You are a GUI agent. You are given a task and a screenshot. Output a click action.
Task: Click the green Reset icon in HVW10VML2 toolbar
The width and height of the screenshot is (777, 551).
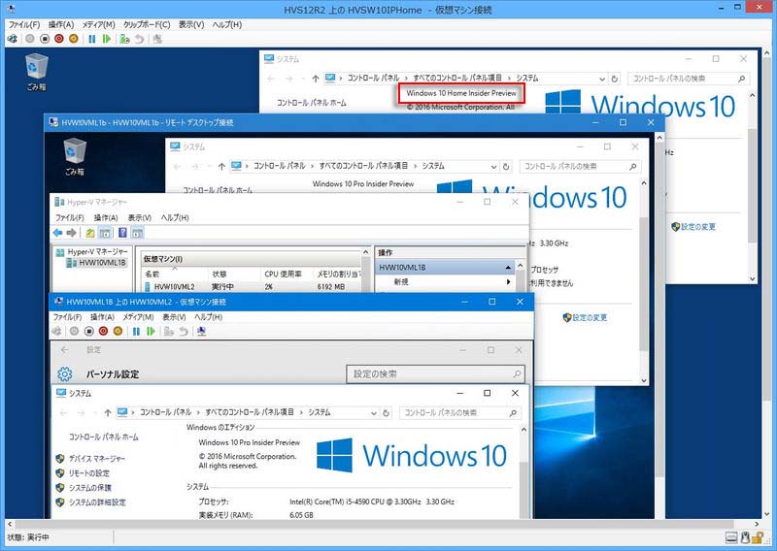pyautogui.click(x=151, y=331)
